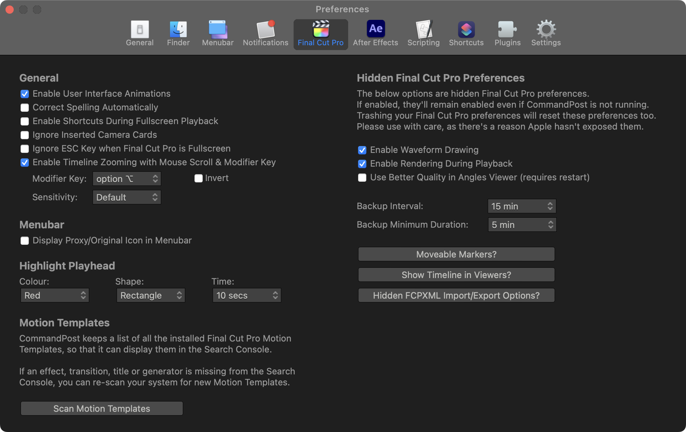The image size is (686, 432).
Task: Select the Plugins puzzle piece icon
Action: [507, 33]
